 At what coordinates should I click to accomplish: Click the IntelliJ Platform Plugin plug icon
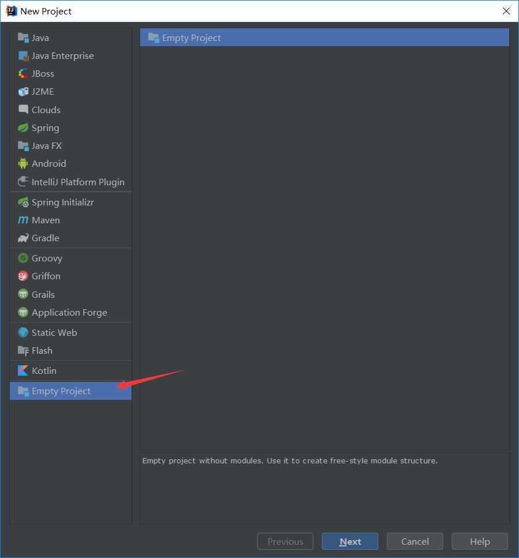[x=23, y=182]
